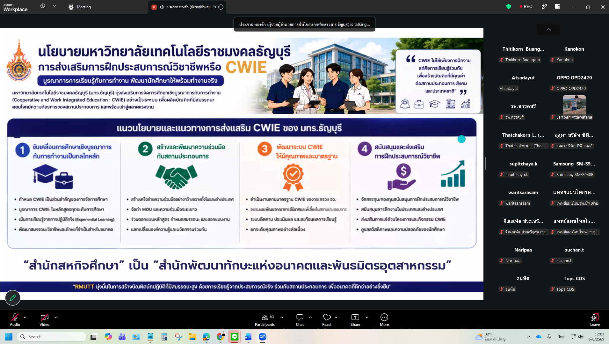609x344 pixels.
Task: Click the muted mic icon beside supitchaya.k
Action: (x=502, y=174)
